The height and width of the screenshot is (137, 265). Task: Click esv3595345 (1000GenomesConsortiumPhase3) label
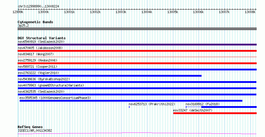click(55, 98)
